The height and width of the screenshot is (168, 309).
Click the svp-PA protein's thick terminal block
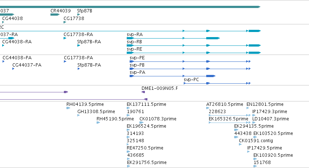(211, 76)
